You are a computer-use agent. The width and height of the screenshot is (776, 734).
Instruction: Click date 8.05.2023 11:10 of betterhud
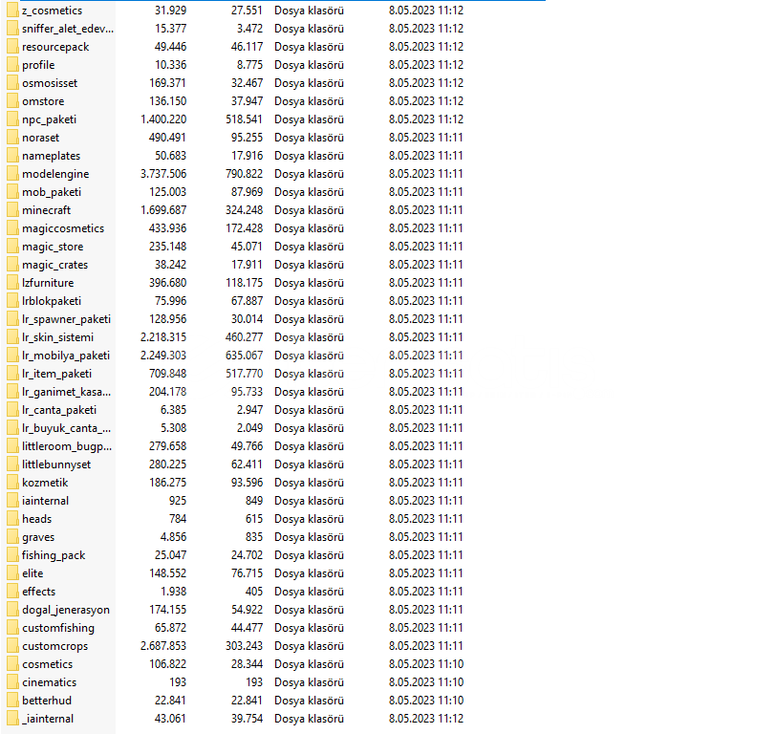pyautogui.click(x=426, y=701)
